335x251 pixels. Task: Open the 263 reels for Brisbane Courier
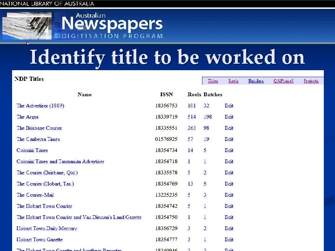click(x=192, y=128)
